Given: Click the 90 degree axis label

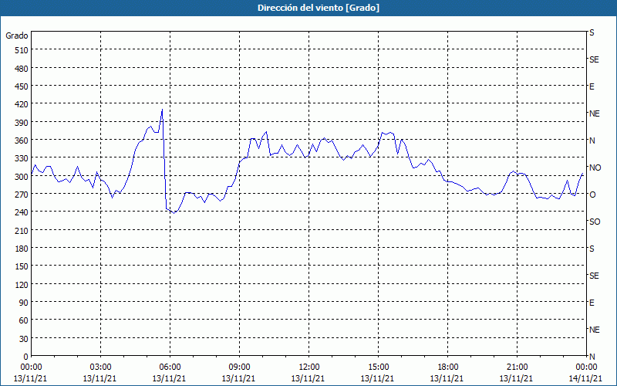Looking at the screenshot, I should point(24,303).
